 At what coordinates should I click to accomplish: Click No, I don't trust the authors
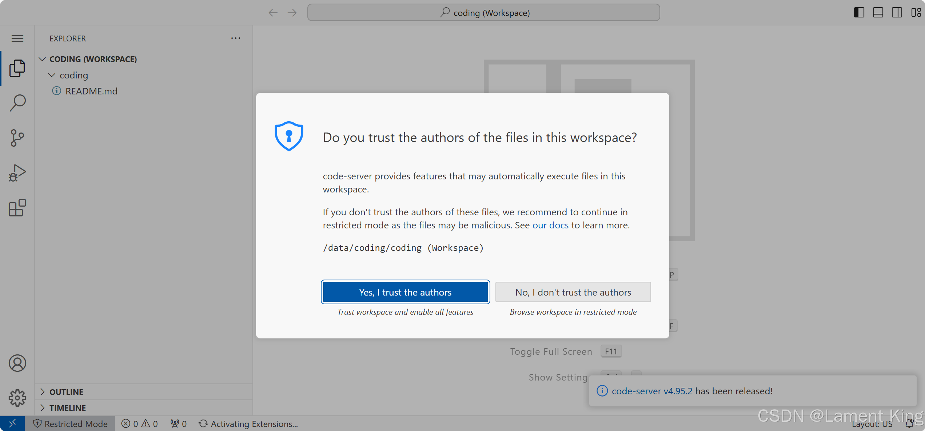(x=573, y=292)
